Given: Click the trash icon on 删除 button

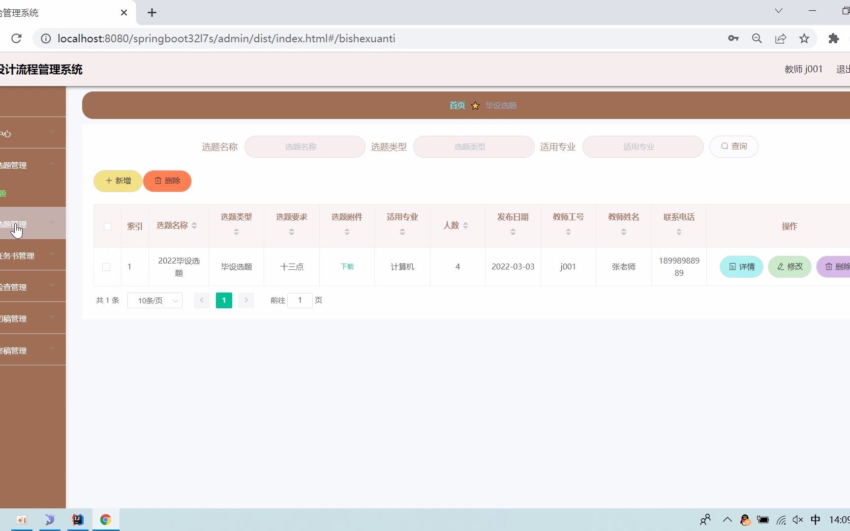Looking at the screenshot, I should point(158,181).
